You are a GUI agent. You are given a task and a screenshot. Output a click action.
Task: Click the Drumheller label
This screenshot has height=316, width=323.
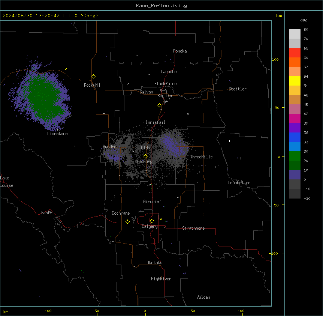point(239,183)
